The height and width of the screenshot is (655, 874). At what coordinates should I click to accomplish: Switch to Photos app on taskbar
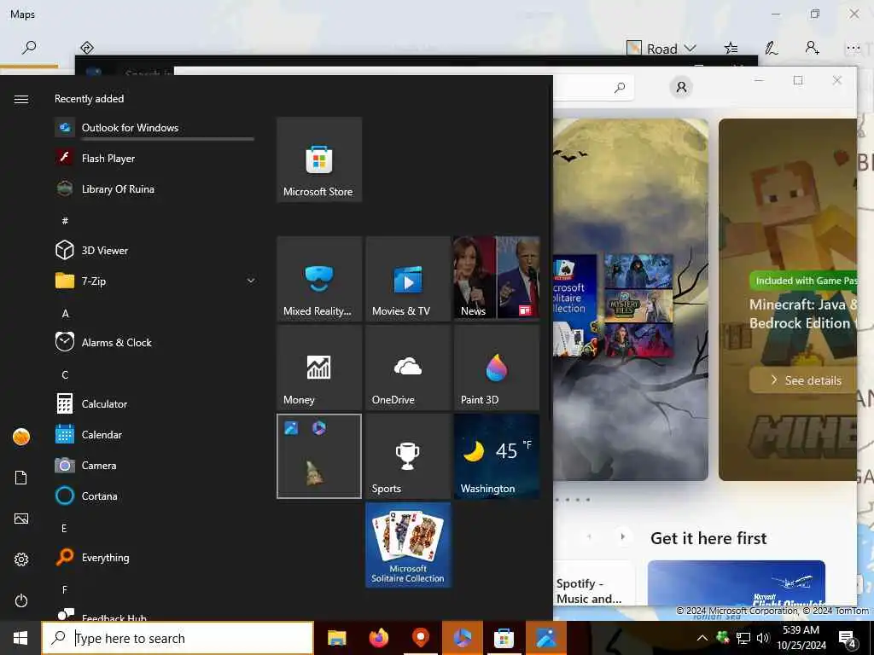(545, 638)
